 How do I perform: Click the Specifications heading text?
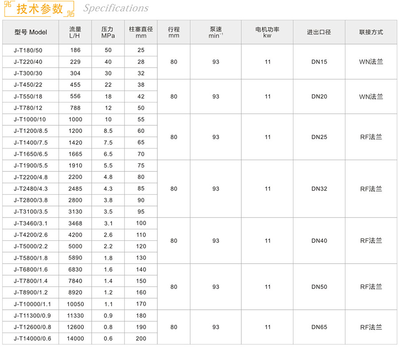(116, 8)
